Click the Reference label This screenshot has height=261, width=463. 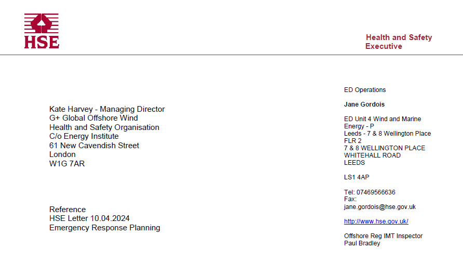[67, 210]
